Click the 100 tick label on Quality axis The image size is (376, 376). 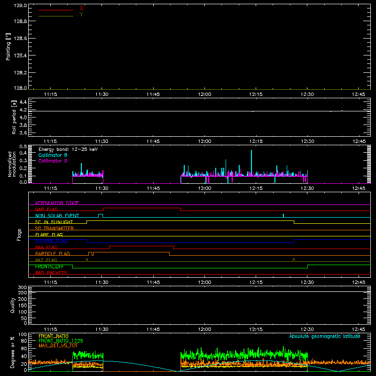pyautogui.click(x=23, y=312)
